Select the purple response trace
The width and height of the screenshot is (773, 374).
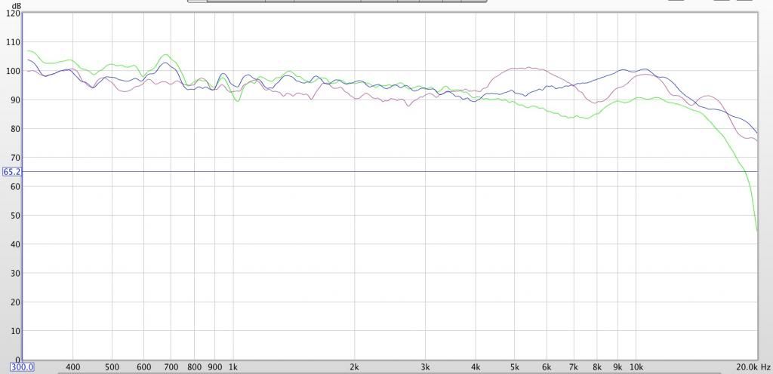[530, 68]
